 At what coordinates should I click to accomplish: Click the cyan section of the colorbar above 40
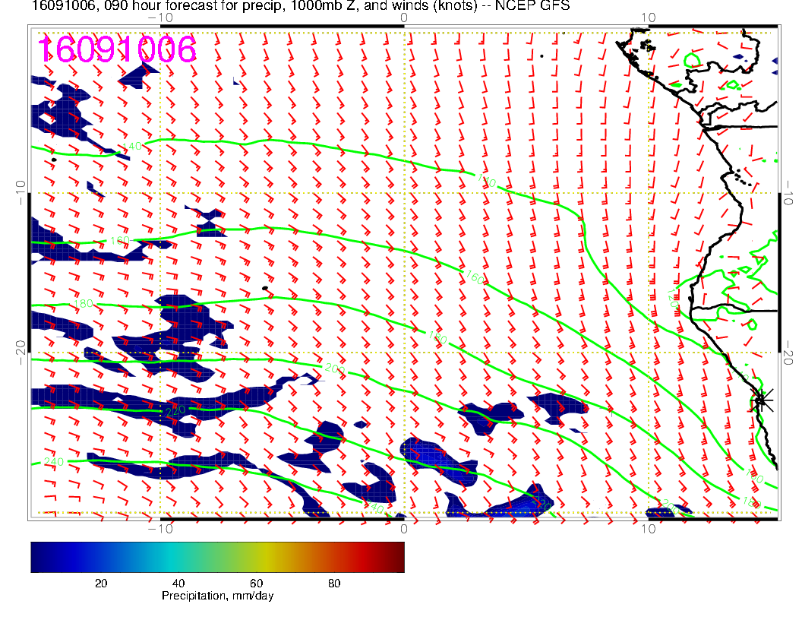coord(179,556)
